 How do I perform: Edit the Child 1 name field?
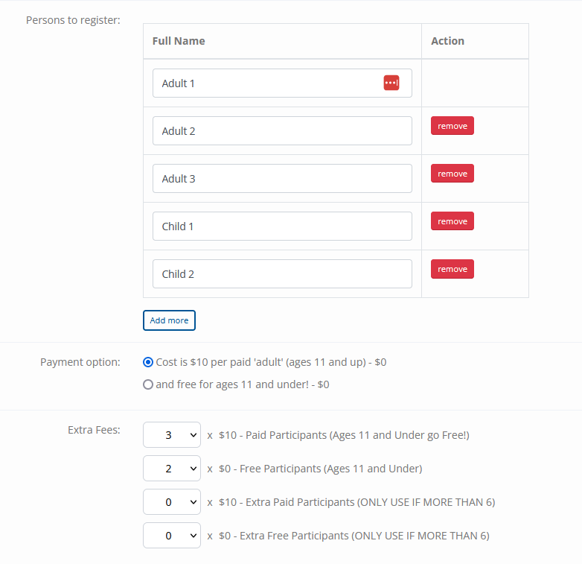(282, 226)
